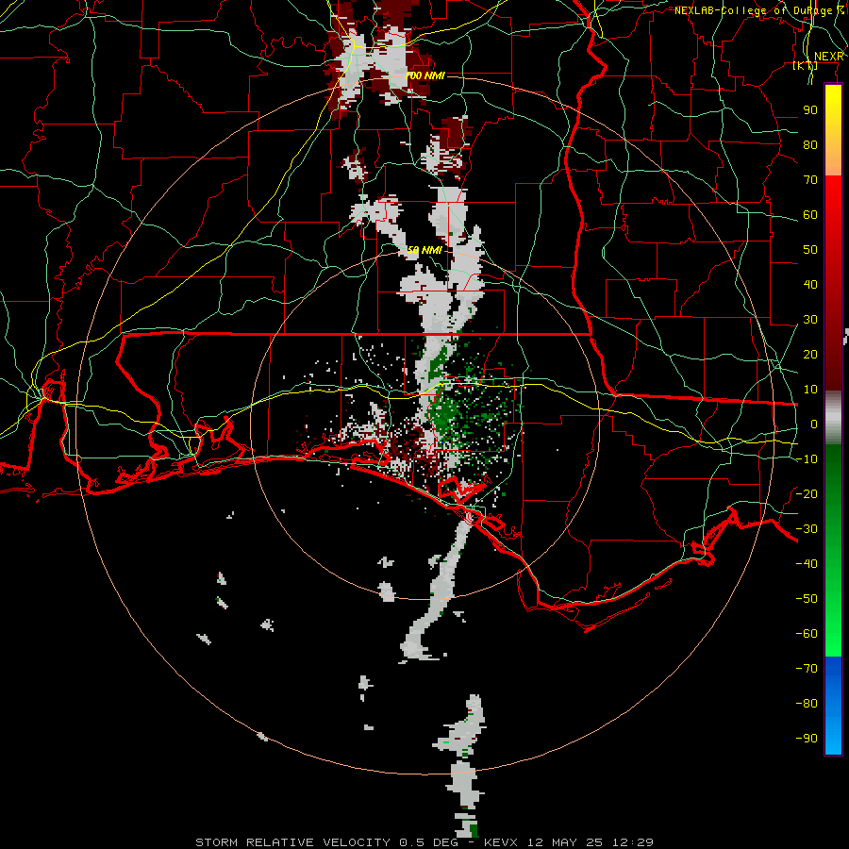Click the KT units label
This screenshot has height=849, width=849.
(806, 66)
